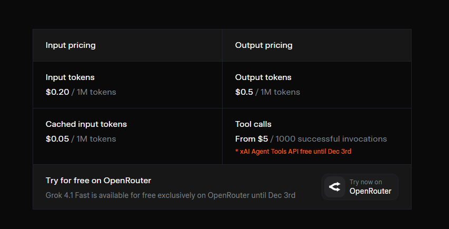Click the Grok 4.1 Fast availability description
The width and height of the screenshot is (449, 229).
coord(171,195)
